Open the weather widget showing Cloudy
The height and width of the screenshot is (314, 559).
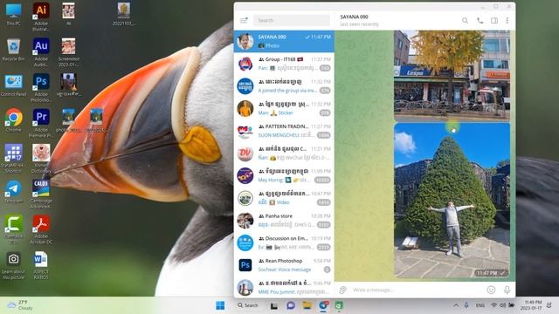pyautogui.click(x=20, y=305)
